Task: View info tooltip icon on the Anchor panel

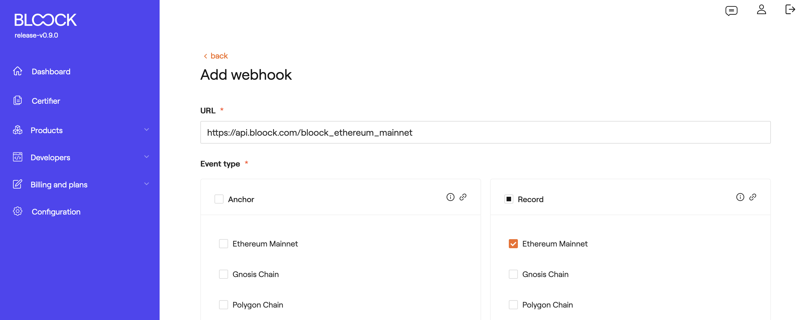Action: pyautogui.click(x=451, y=197)
